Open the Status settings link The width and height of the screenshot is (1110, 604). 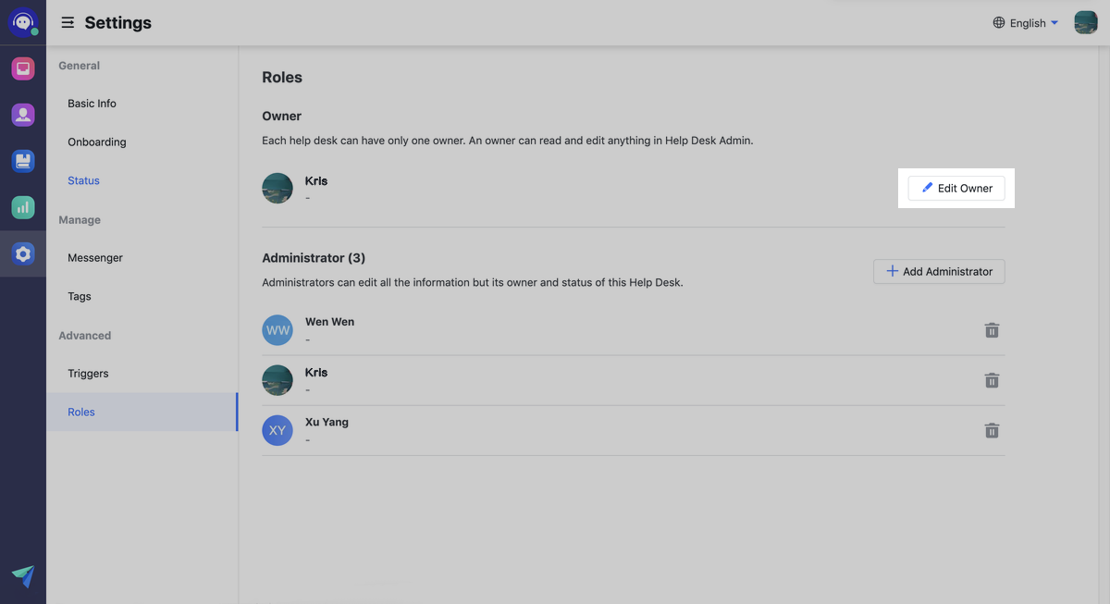[83, 181]
